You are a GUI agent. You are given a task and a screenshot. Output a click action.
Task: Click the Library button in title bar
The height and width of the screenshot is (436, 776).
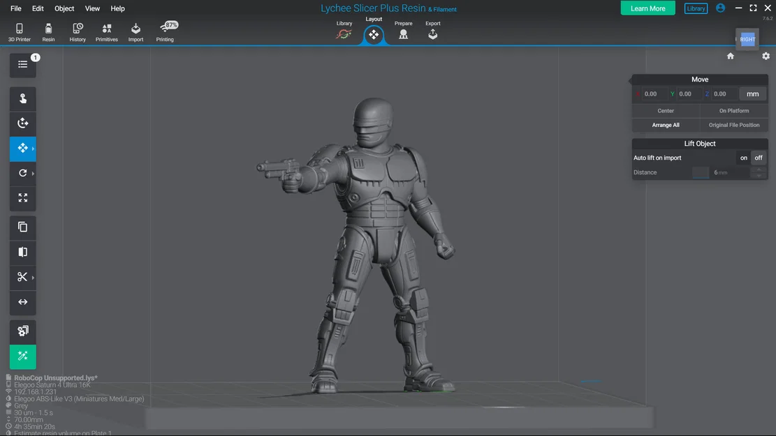click(x=696, y=8)
